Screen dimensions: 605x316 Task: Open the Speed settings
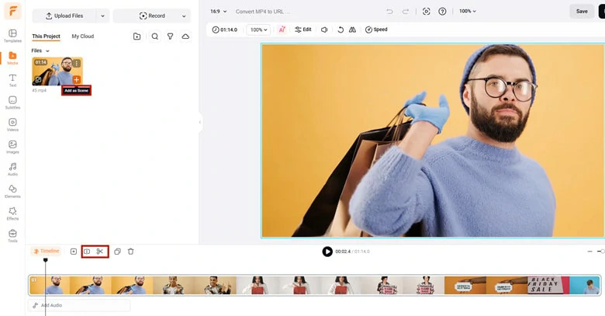[x=376, y=30]
